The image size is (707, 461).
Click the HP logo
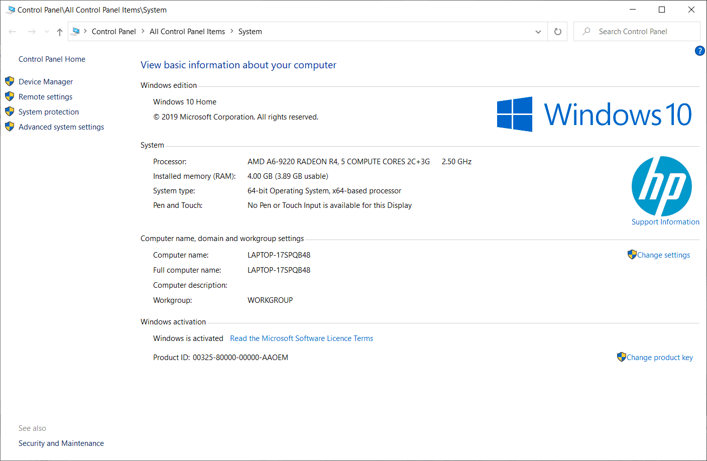[662, 186]
